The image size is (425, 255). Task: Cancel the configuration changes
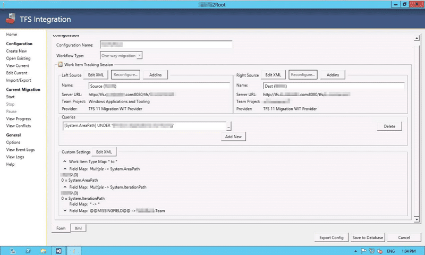click(x=404, y=237)
